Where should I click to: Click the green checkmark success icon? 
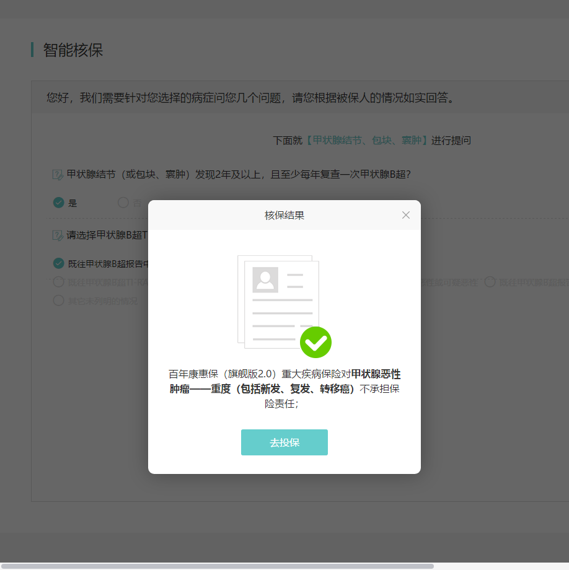point(316,342)
